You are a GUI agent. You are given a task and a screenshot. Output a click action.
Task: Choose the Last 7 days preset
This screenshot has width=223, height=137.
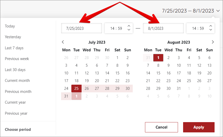pyautogui.click(x=14, y=48)
